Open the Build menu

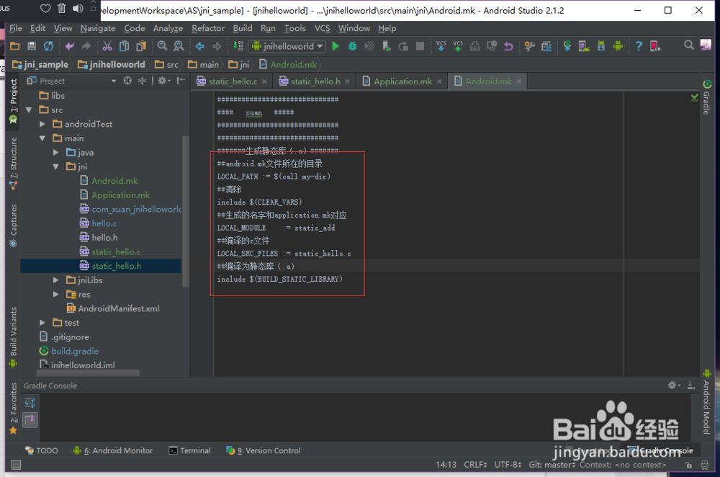tap(243, 28)
